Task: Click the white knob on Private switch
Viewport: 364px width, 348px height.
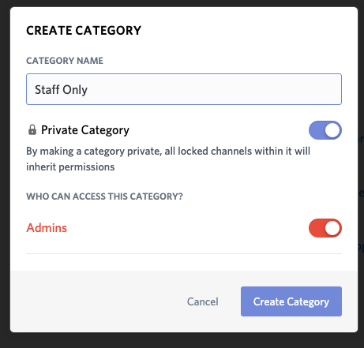Action: [x=332, y=130]
